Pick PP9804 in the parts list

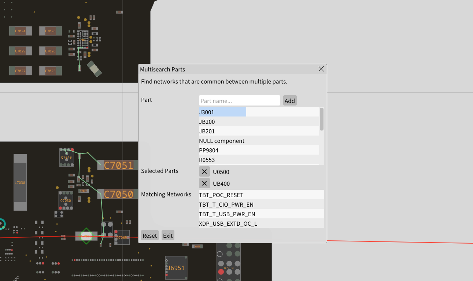pyautogui.click(x=222, y=150)
